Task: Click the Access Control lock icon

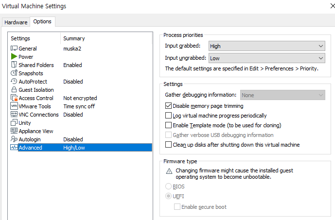Action: [14, 98]
